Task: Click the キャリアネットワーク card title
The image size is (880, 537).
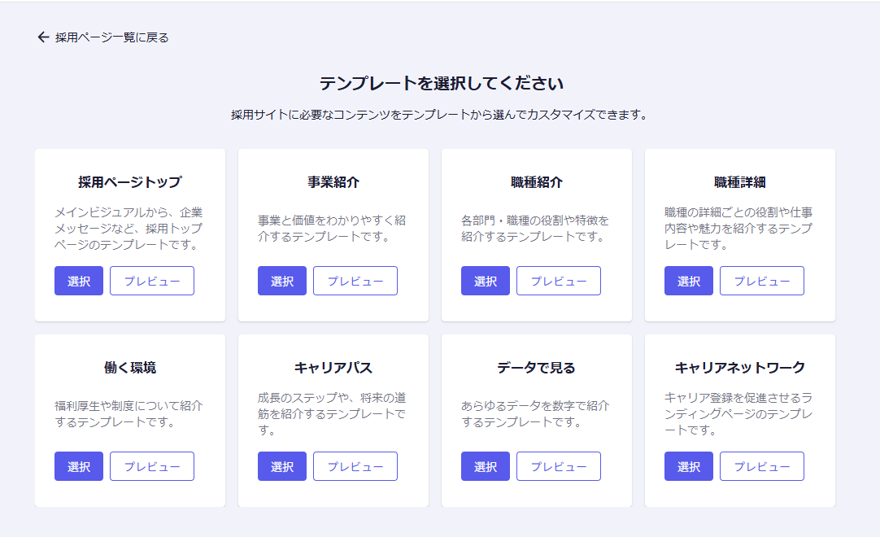Action: [x=739, y=368]
